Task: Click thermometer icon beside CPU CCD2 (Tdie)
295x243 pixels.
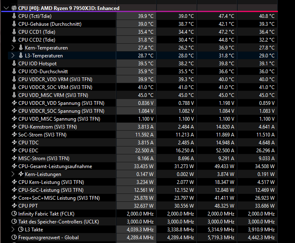Action: point(14,40)
